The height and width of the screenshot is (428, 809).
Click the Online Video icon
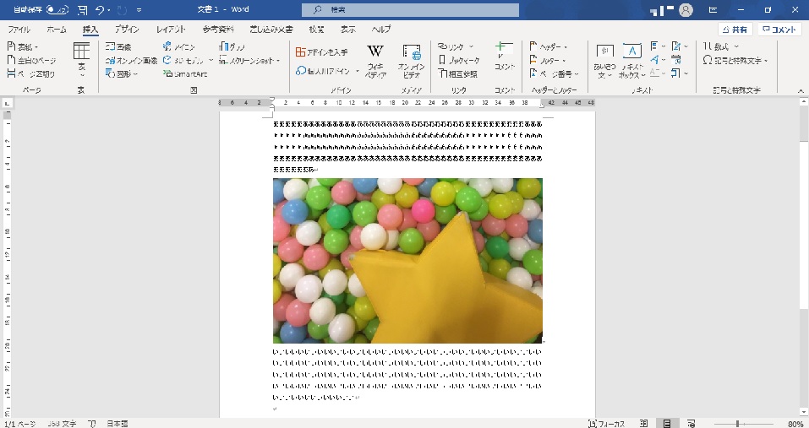coord(411,61)
